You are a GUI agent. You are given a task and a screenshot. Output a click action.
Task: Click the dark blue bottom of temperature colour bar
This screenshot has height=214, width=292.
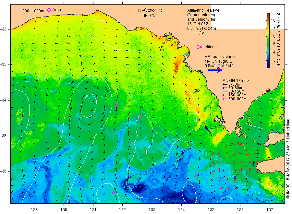pyautogui.click(x=268, y=66)
